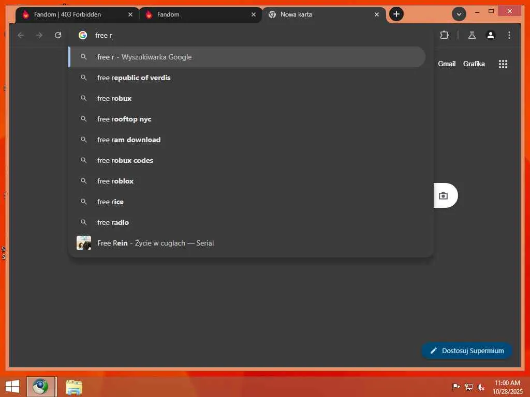Open File Explorer from taskbar

point(73,387)
